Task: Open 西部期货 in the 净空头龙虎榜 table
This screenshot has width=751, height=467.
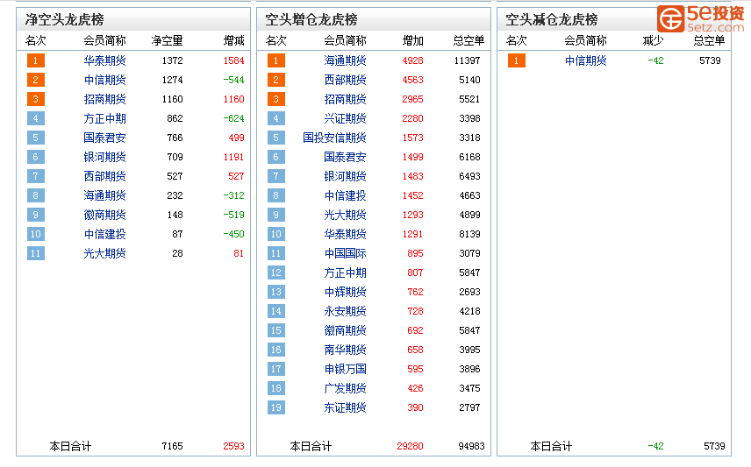Action: point(104,176)
